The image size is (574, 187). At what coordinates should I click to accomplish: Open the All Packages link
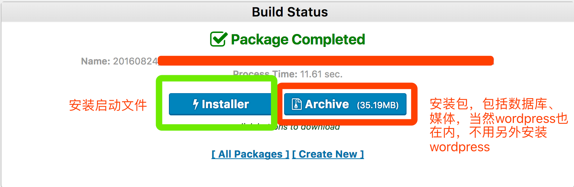250,154
